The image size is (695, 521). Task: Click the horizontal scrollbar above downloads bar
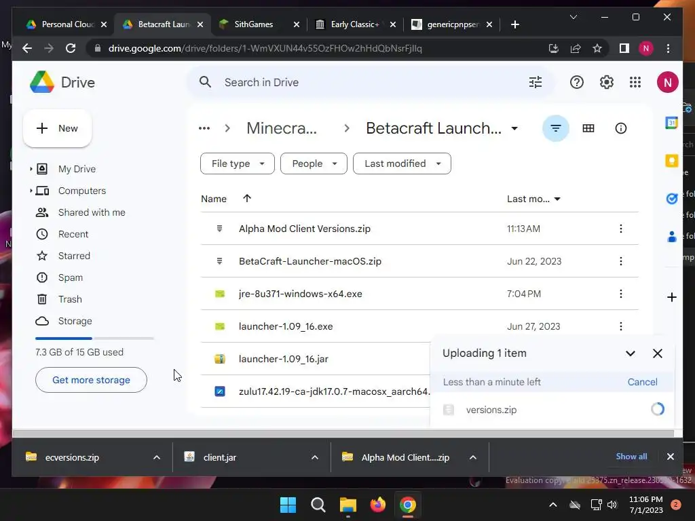click(343, 433)
